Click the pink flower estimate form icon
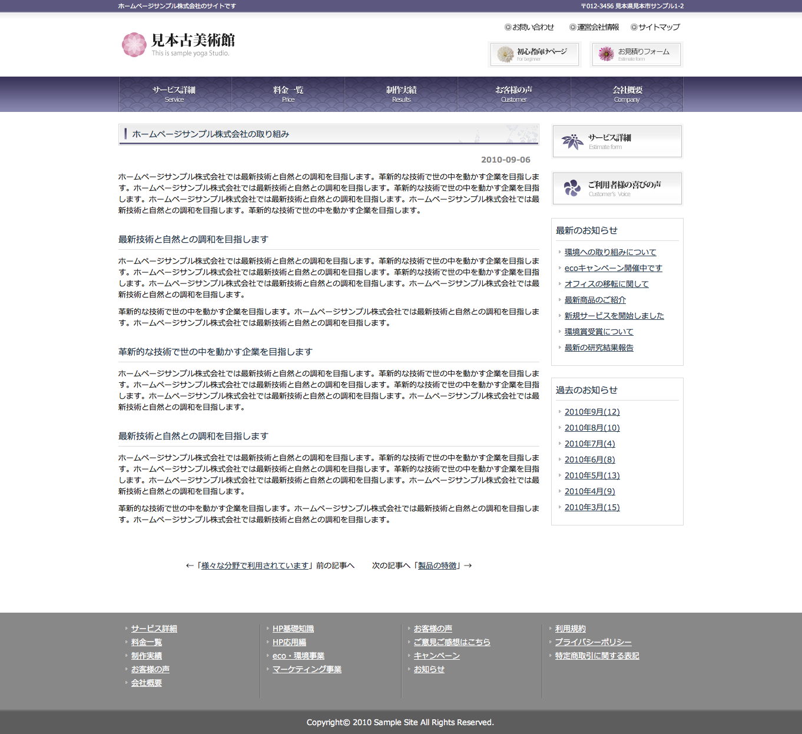 [x=606, y=54]
